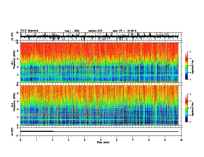Image resolution: width=204 pixels, height=157 pixels.
Task: Click the ch.1 waveform trace panel
Action: [x=101, y=36]
